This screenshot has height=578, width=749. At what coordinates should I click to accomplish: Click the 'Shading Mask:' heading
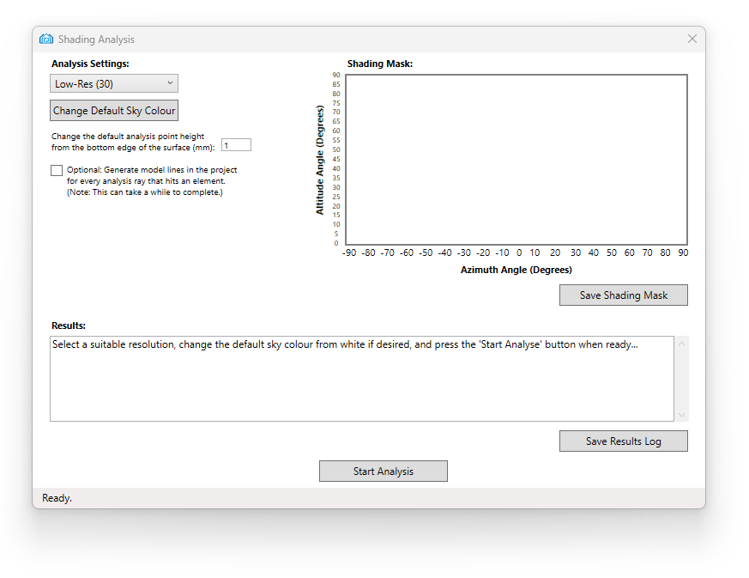(x=380, y=64)
